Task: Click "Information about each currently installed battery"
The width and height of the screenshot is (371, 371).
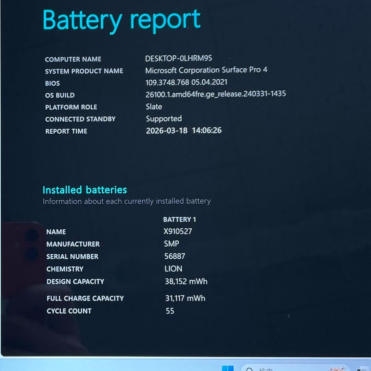Action: (x=127, y=201)
